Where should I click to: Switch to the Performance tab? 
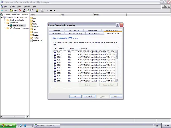coord(74,30)
